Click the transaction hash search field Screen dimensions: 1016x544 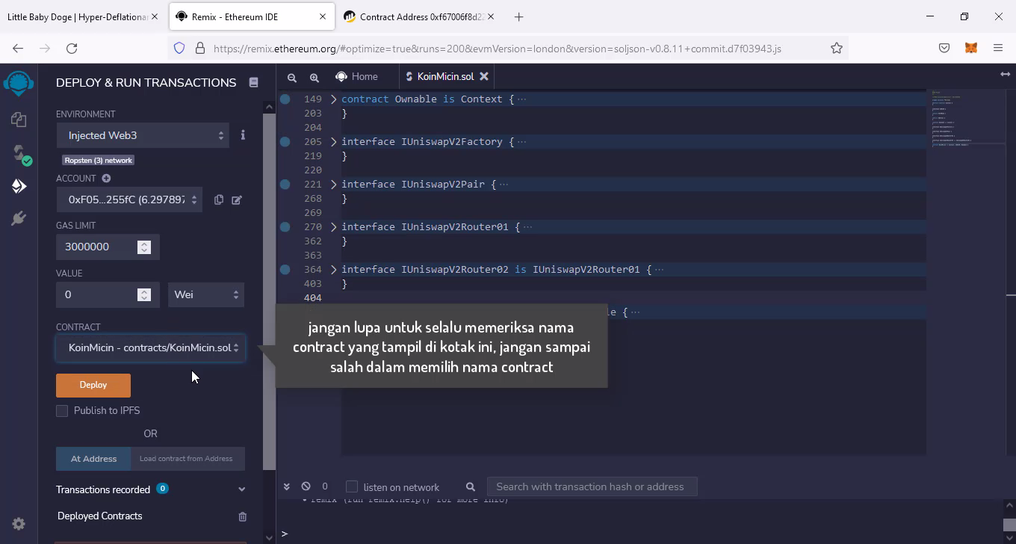[591, 487]
